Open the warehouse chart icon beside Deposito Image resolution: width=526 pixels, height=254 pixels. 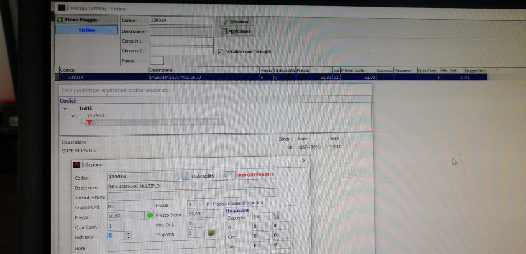coord(277,216)
